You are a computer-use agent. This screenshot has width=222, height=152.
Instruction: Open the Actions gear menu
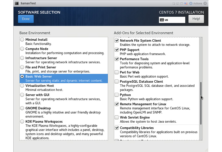196,3
